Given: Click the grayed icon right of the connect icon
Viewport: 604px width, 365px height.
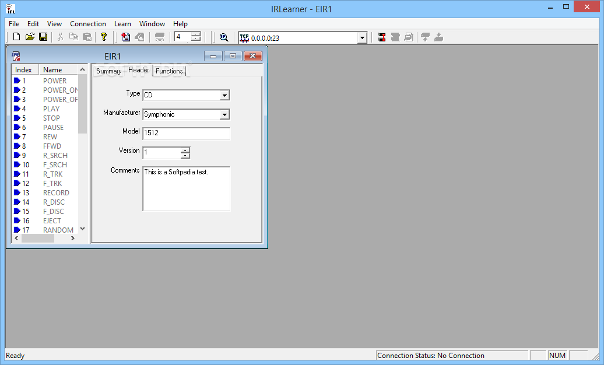Looking at the screenshot, I should tap(395, 37).
